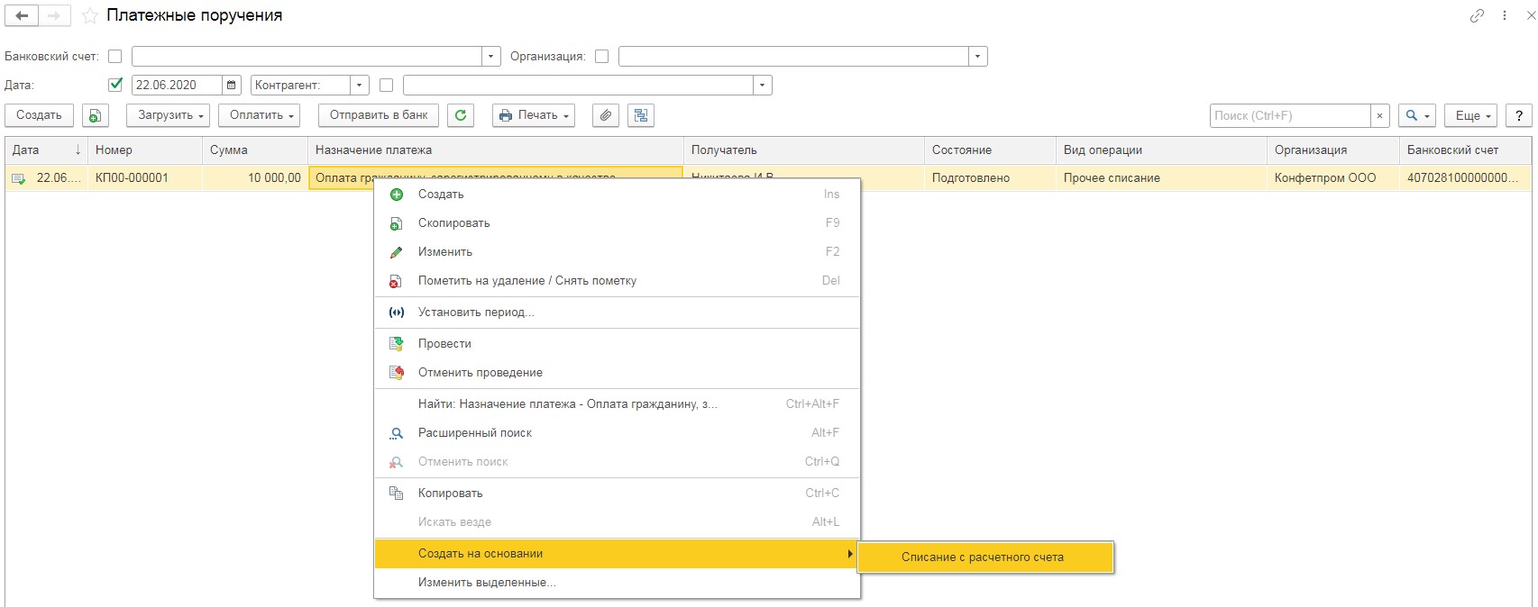
Task: Click the amount cell 10 000,00
Action: [255, 178]
